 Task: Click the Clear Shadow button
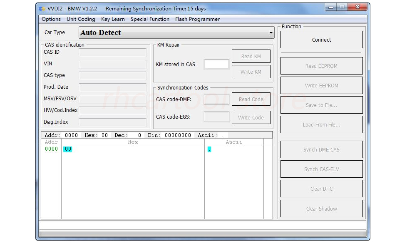322,209
